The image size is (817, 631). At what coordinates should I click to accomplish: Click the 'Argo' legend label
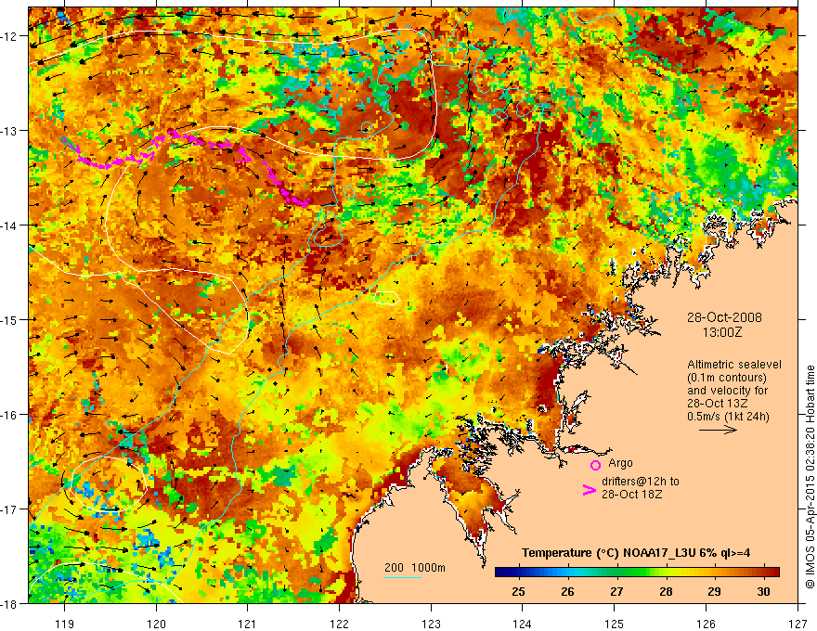620,463
